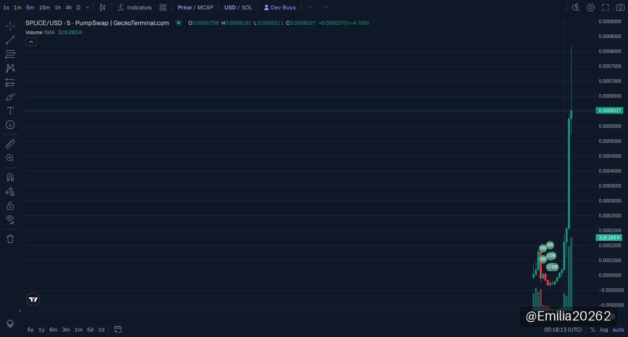Click the top DB dev buy marker
This screenshot has width=628, height=337.
[x=550, y=245]
